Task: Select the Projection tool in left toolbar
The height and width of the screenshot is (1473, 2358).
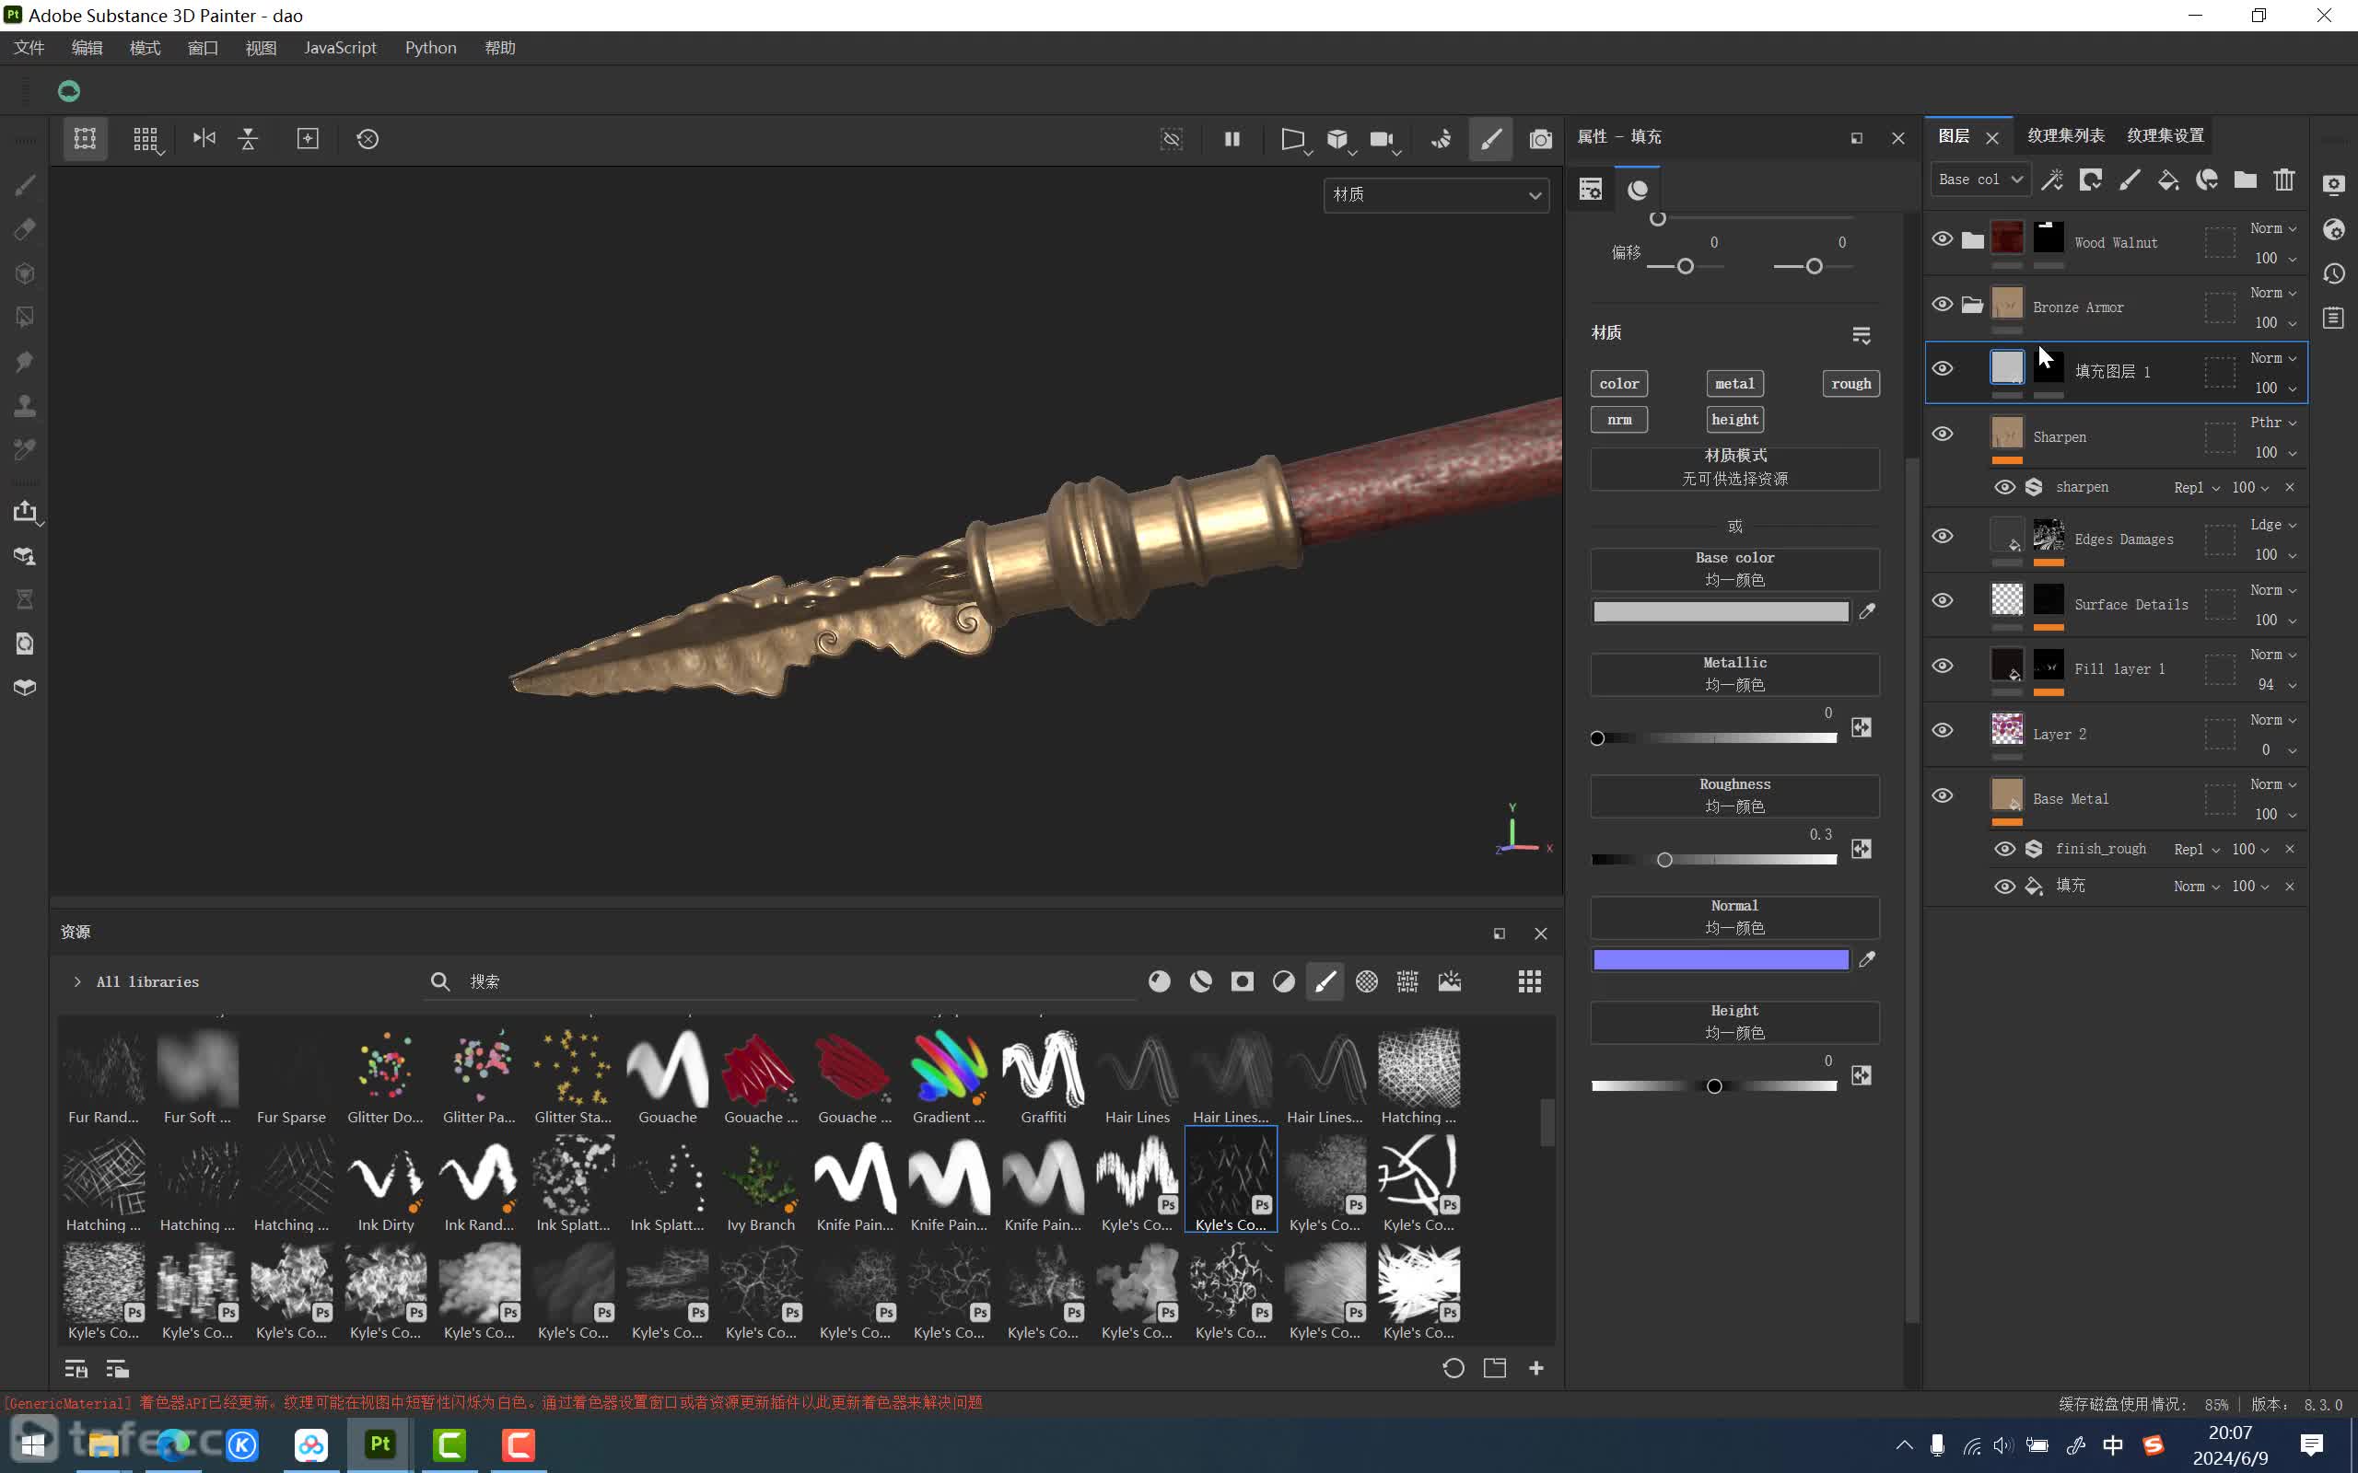Action: pos(26,273)
